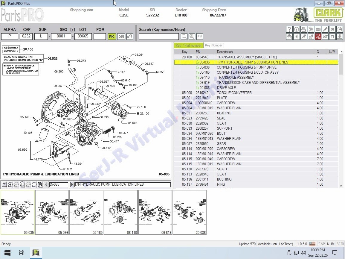345x259 pixels.
Task: Expand the diagram toolbar dropdown arrow
Action: pos(4,184)
